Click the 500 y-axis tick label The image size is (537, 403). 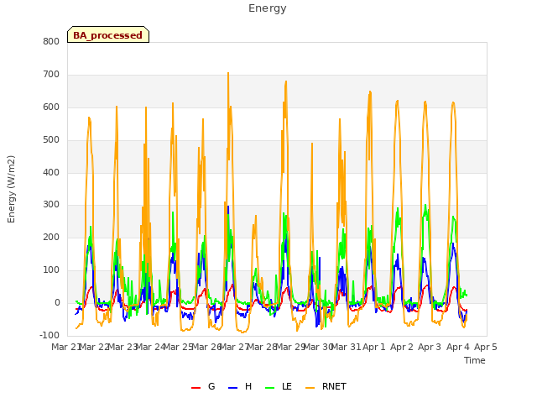(51, 140)
